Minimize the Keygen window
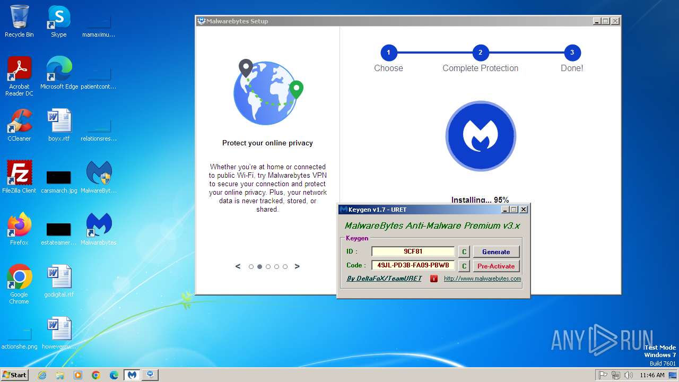Image resolution: width=679 pixels, height=382 pixels. tap(506, 210)
